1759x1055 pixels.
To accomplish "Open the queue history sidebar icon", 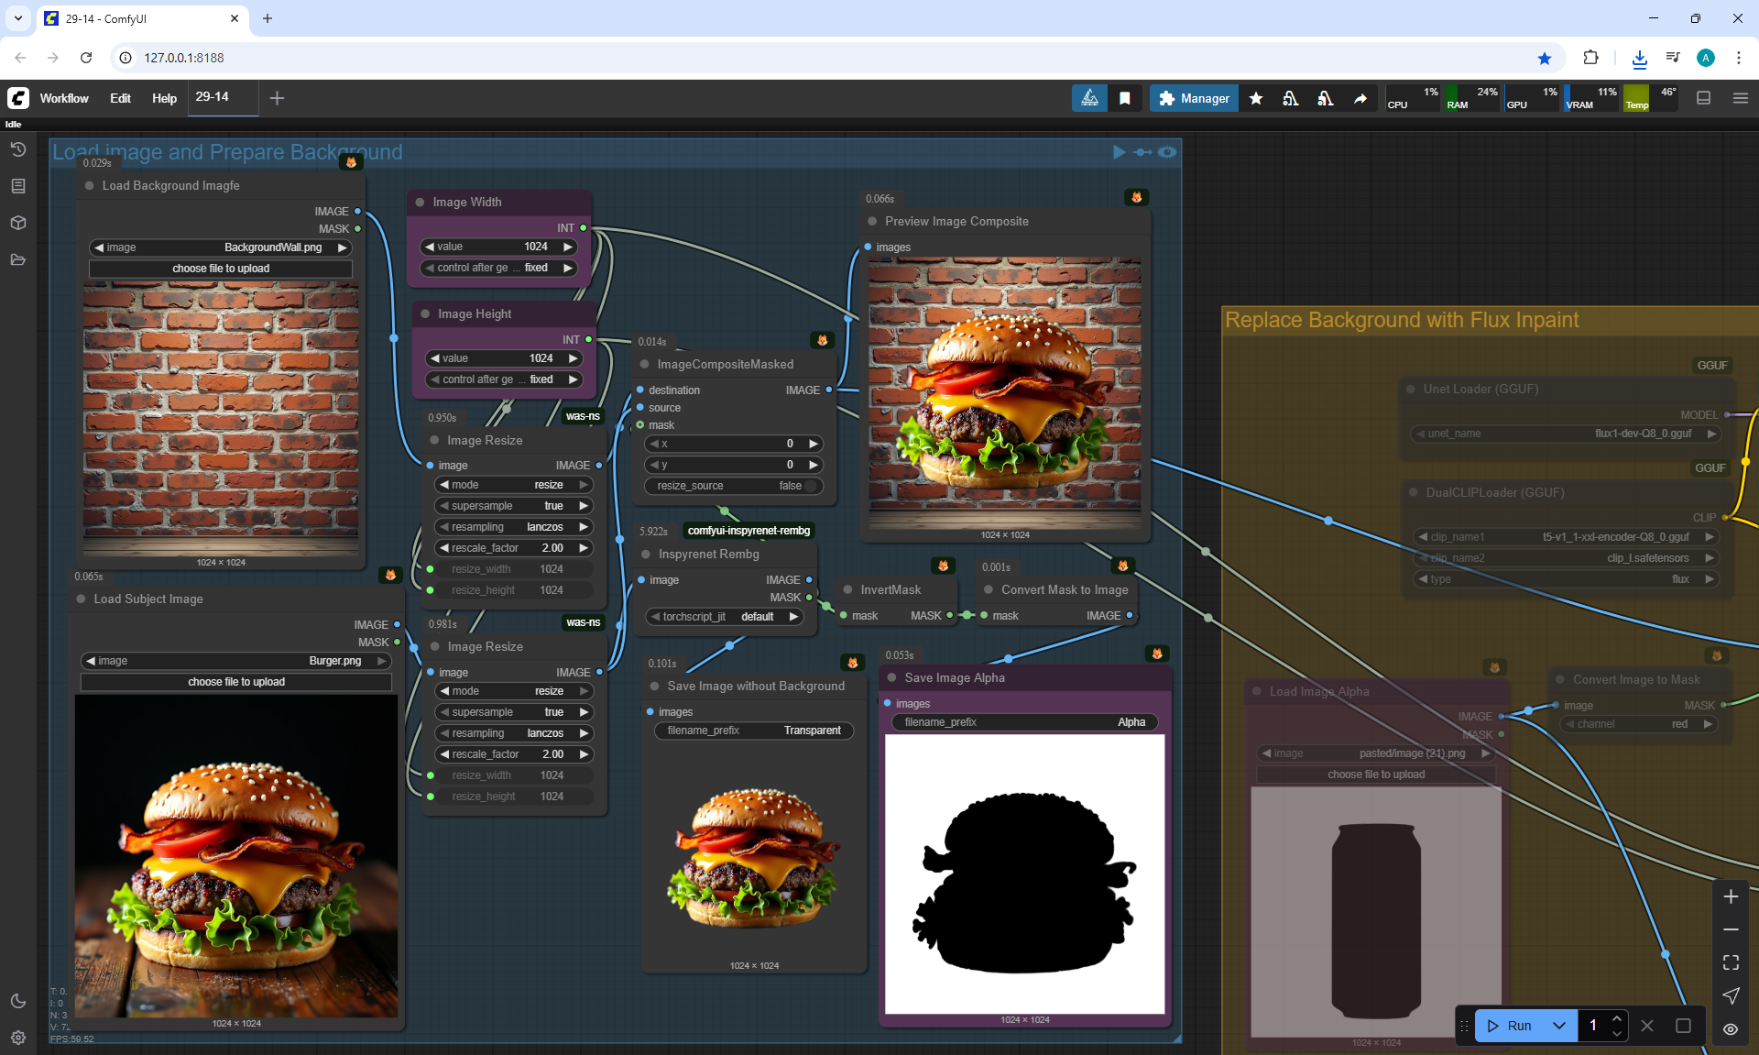I will click(17, 149).
